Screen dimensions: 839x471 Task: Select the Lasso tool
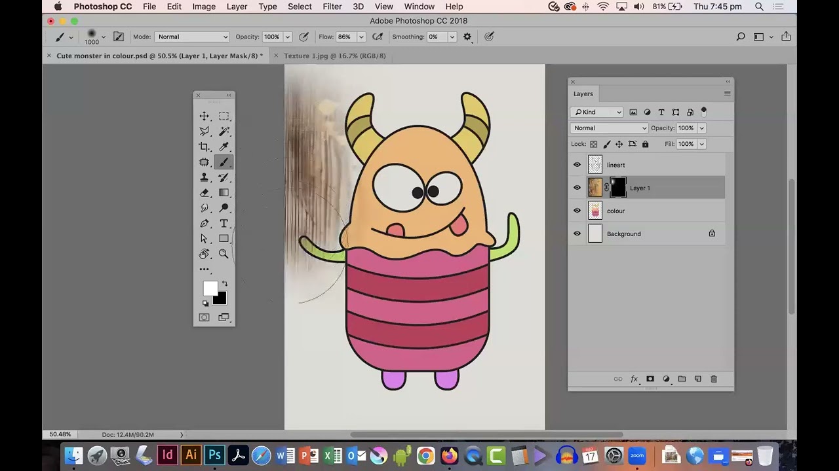point(205,131)
